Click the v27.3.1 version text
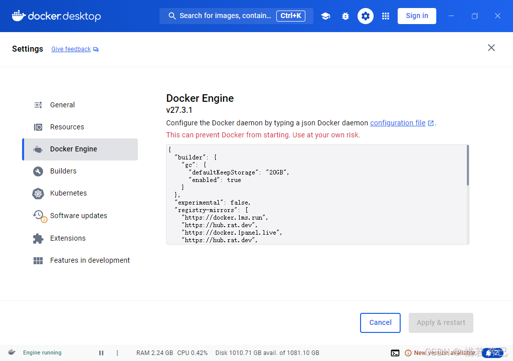513x361 pixels. [x=179, y=110]
